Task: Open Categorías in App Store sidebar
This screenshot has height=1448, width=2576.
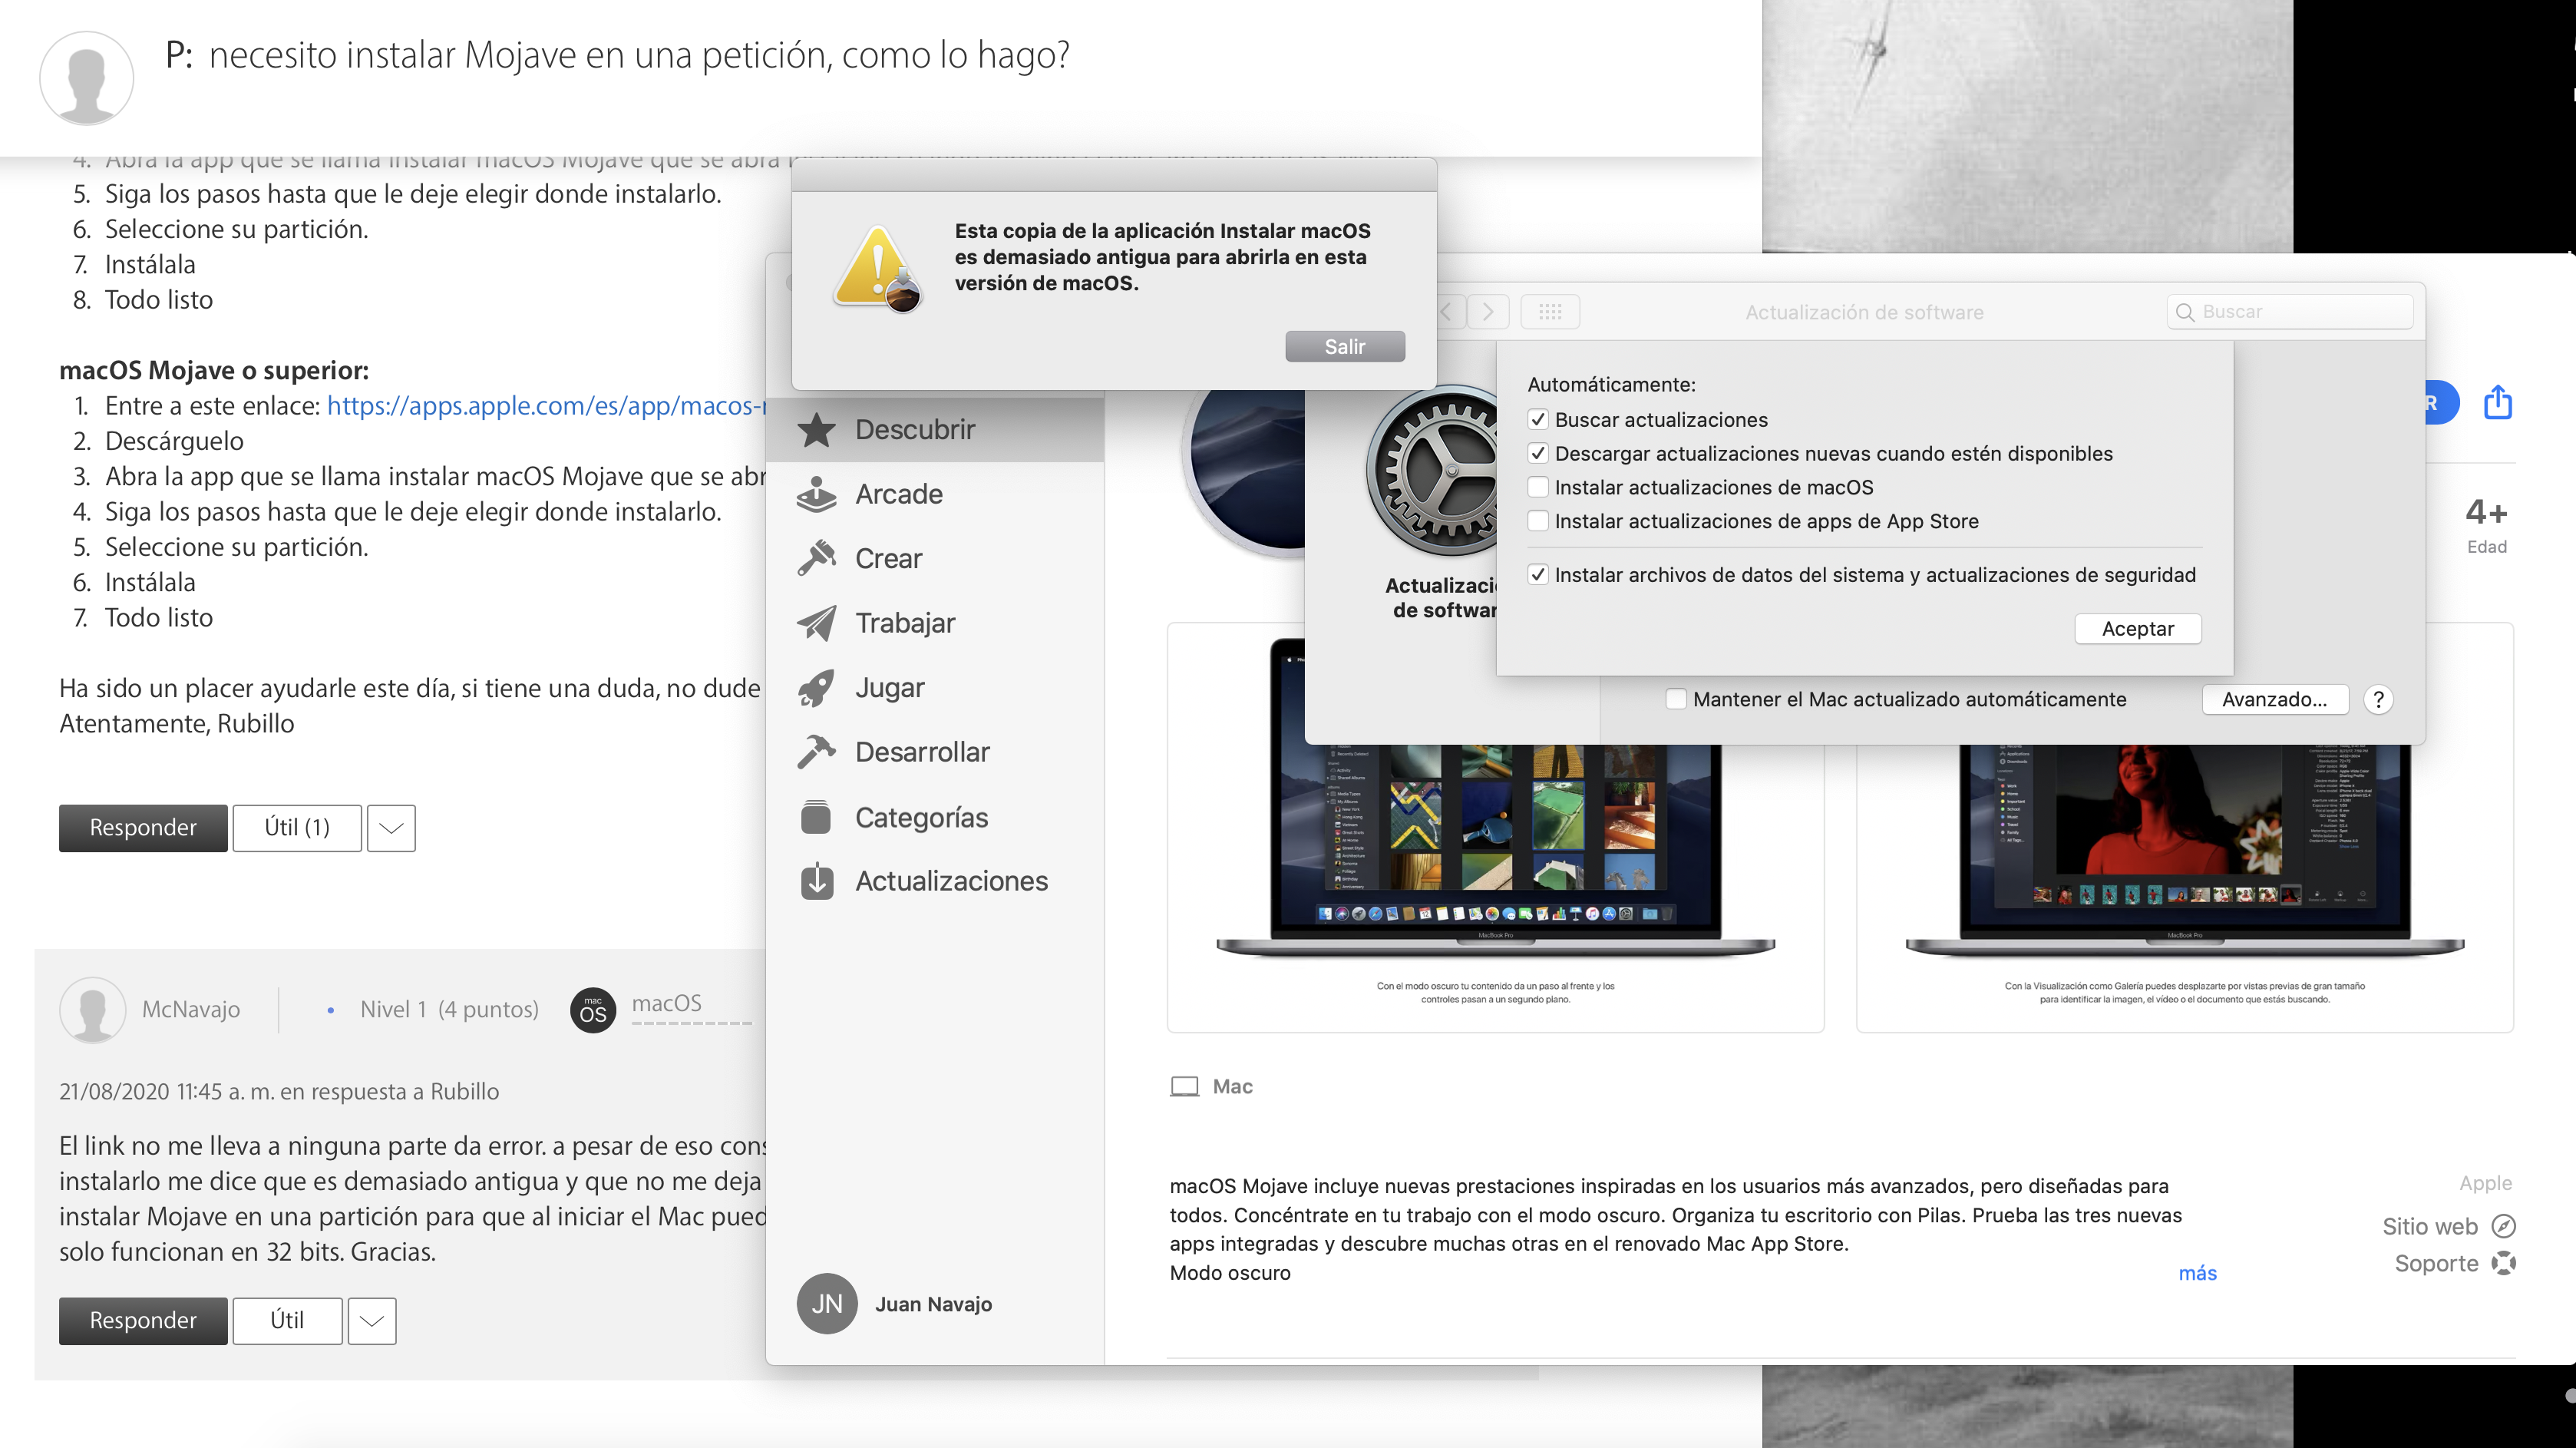Action: coord(920,817)
